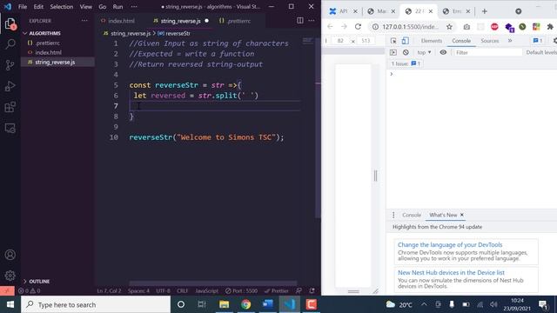Open the File menu
The image size is (557, 313).
[x=23, y=7]
